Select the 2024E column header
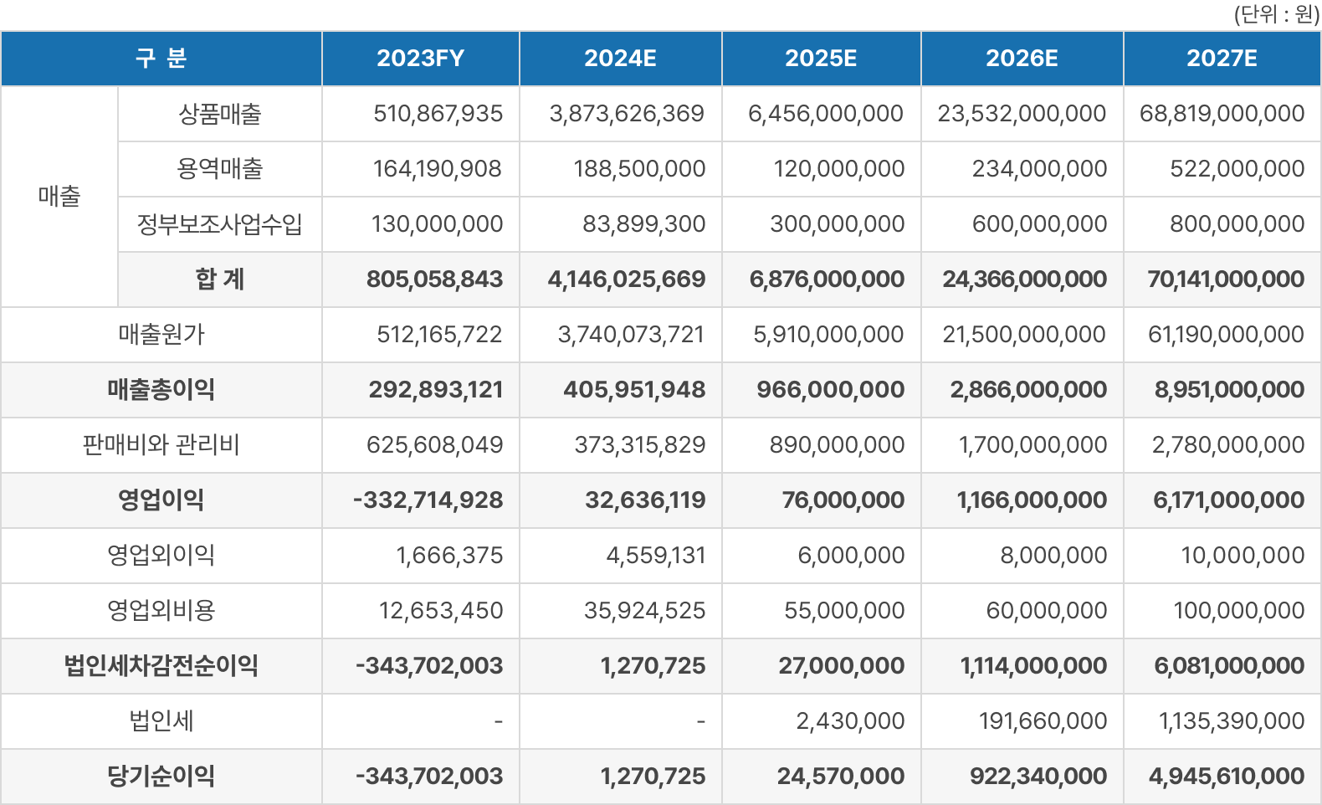 tap(620, 59)
